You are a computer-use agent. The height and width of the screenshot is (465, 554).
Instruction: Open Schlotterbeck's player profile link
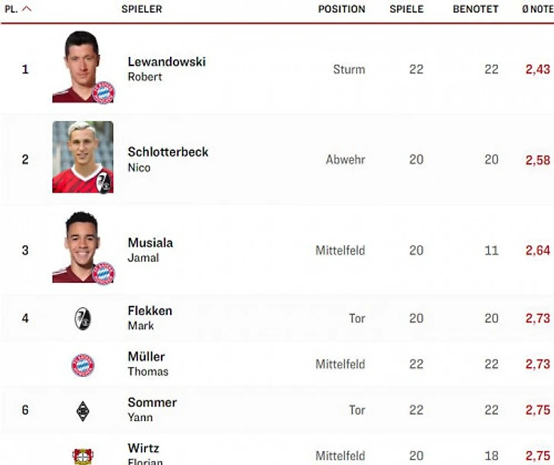point(168,152)
